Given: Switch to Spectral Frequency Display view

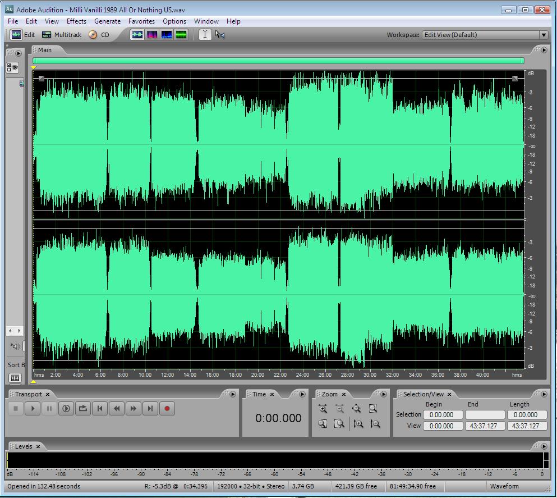Looking at the screenshot, I should click(x=152, y=35).
